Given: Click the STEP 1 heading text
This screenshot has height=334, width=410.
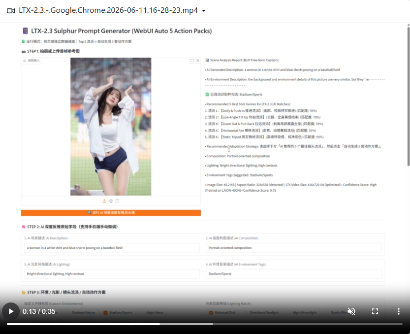Looking at the screenshot, I should click(53, 51).
